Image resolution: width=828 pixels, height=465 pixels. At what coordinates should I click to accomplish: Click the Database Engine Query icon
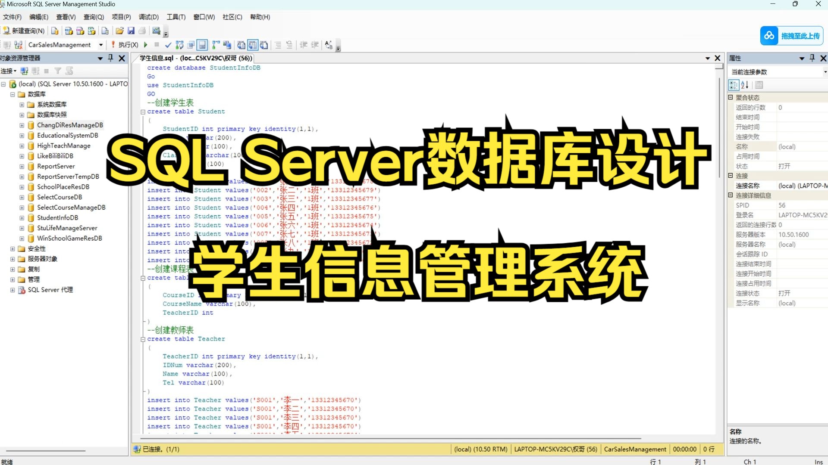(55, 31)
